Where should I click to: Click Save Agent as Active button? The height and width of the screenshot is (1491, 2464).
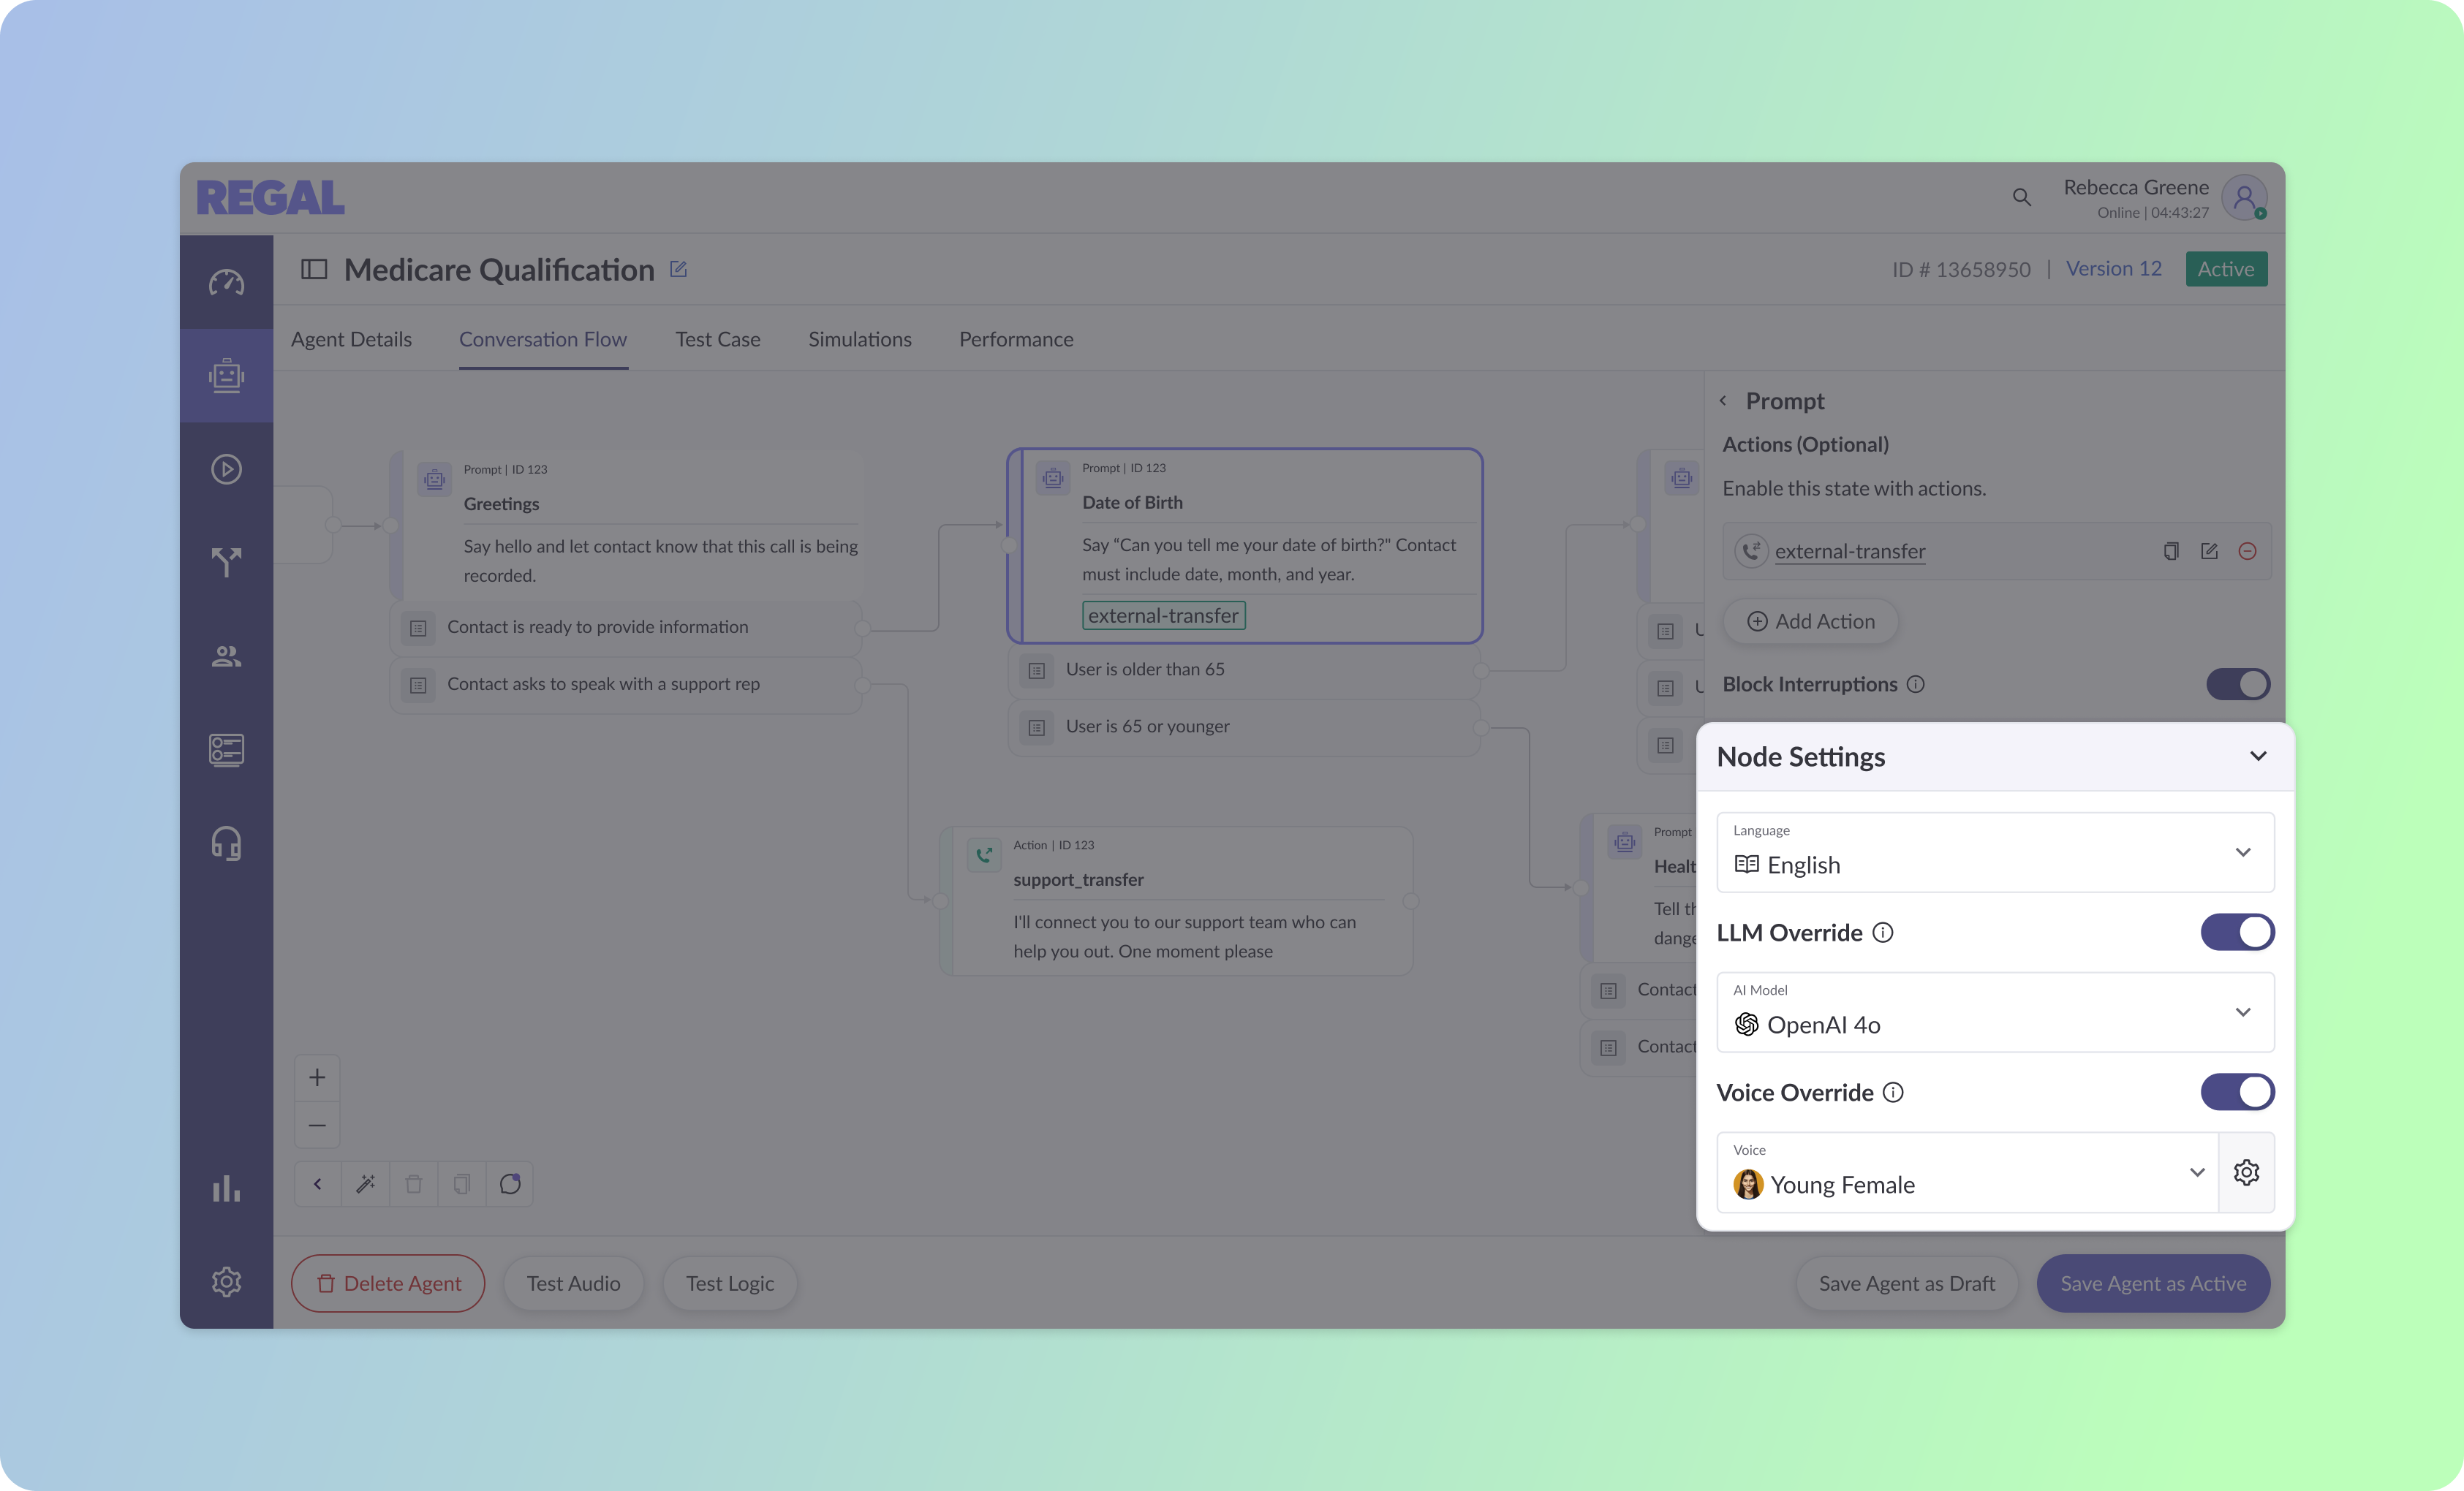point(2153,1283)
